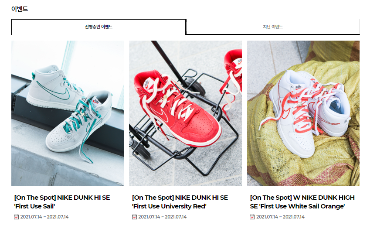Click calendar icon under 'First Use Sail' event

point(16,217)
